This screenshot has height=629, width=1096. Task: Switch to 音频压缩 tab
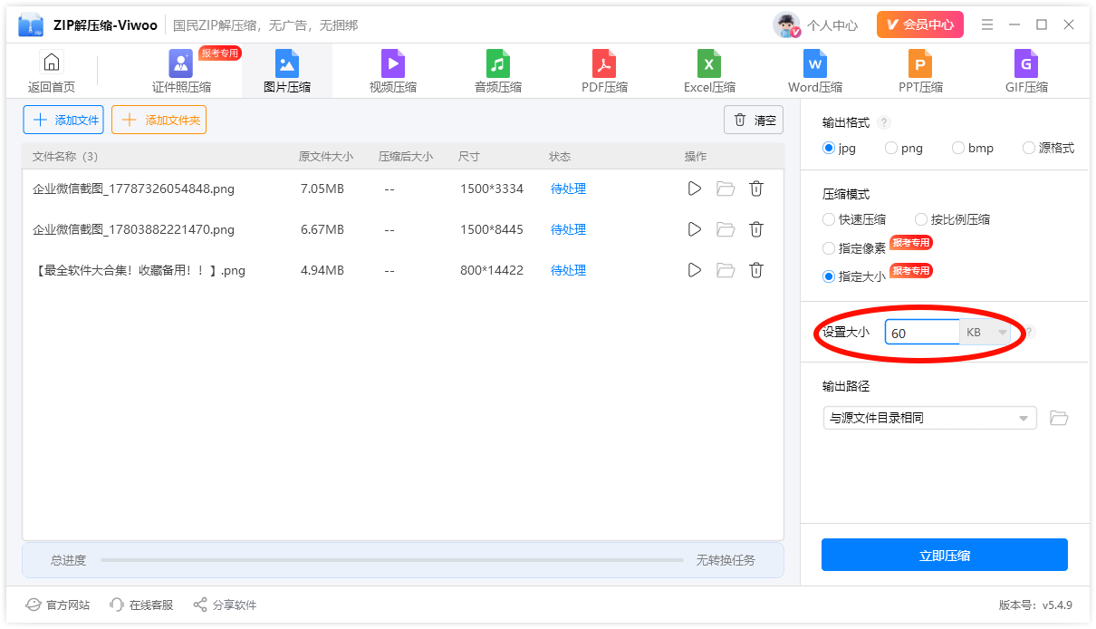tap(498, 72)
